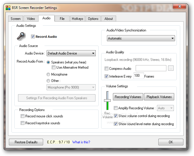Click the E.C.P. 9.7 / 10 score
The height and width of the screenshot is (156, 194).
pos(59,142)
